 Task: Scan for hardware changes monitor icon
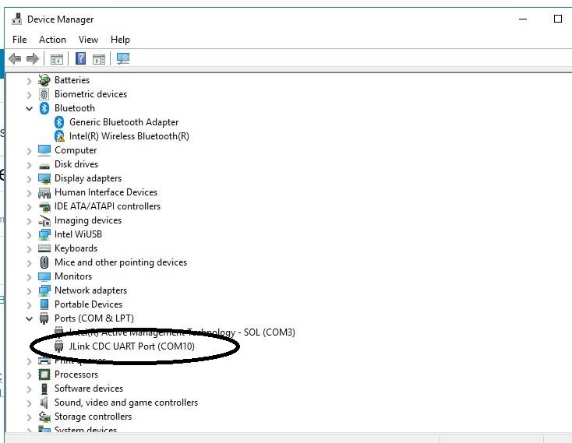123,58
